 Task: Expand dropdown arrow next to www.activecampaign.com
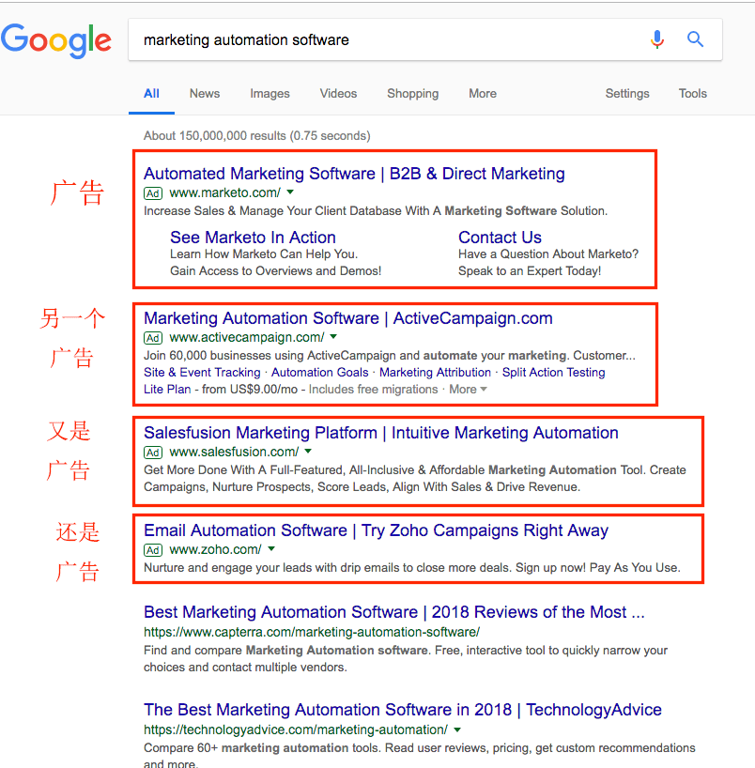tap(333, 337)
